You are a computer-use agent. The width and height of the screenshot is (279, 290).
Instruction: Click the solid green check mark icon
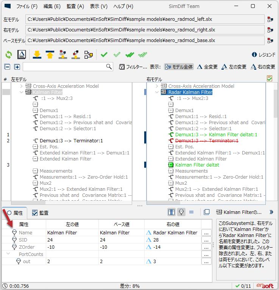coord(104,55)
